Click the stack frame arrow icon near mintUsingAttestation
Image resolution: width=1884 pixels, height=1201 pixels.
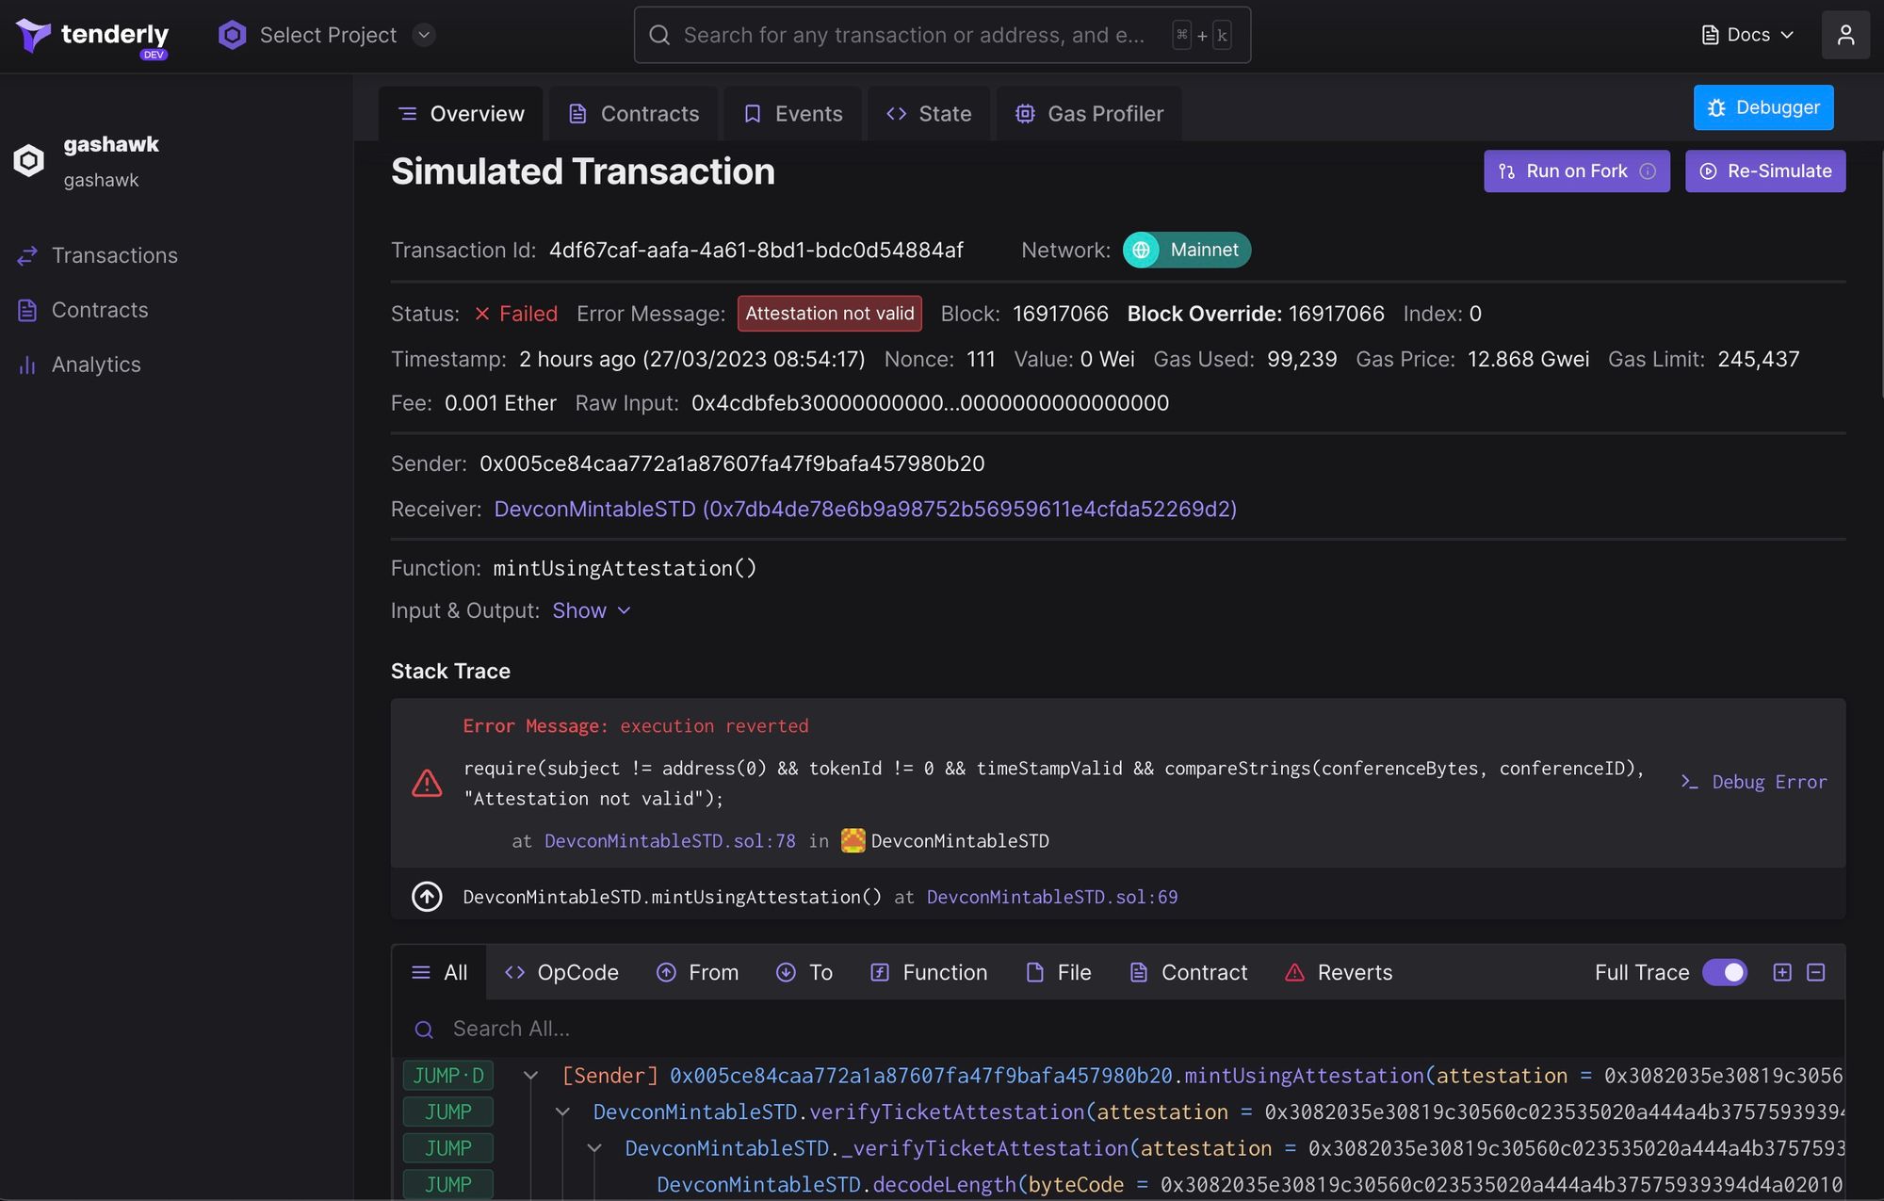[x=427, y=896]
